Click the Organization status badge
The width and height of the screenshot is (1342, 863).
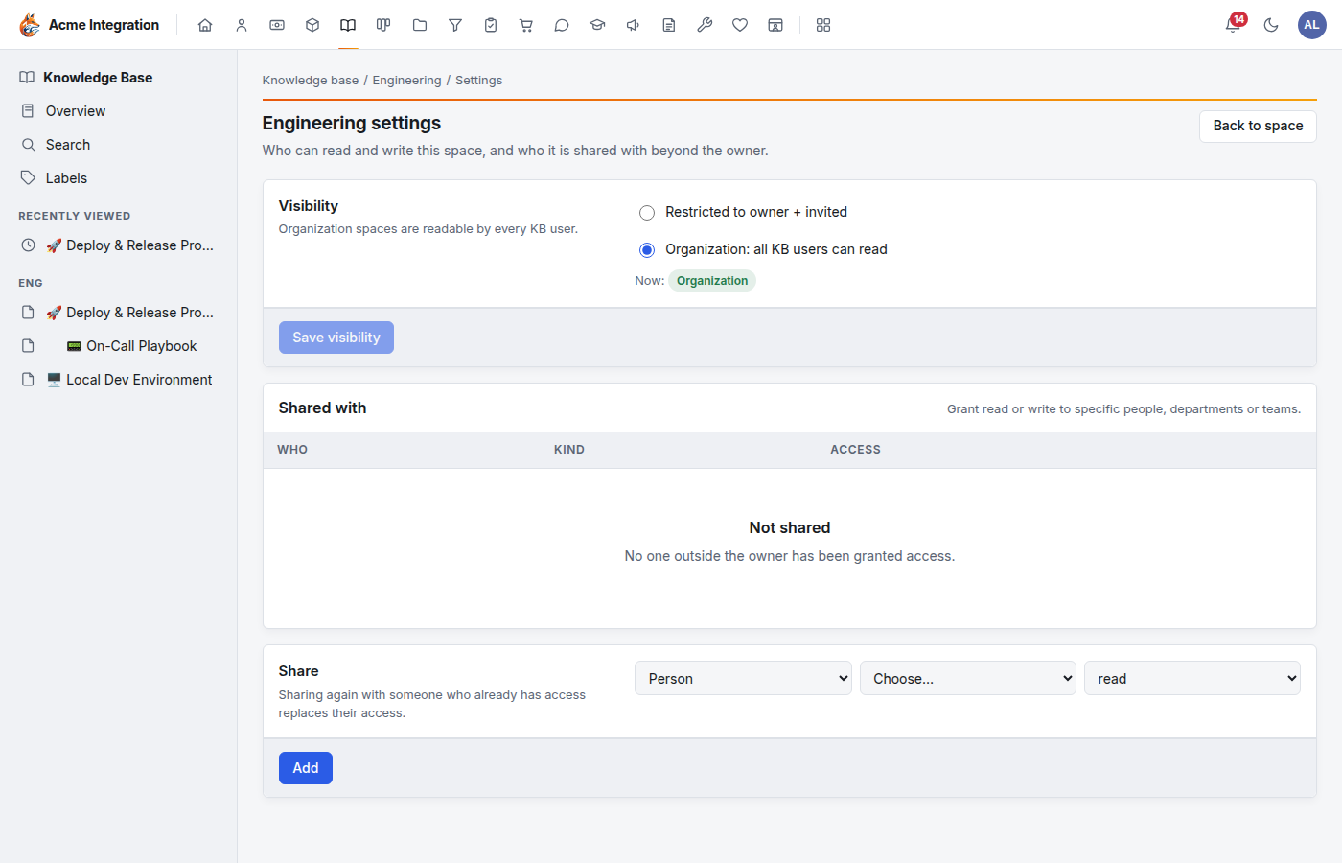point(712,281)
